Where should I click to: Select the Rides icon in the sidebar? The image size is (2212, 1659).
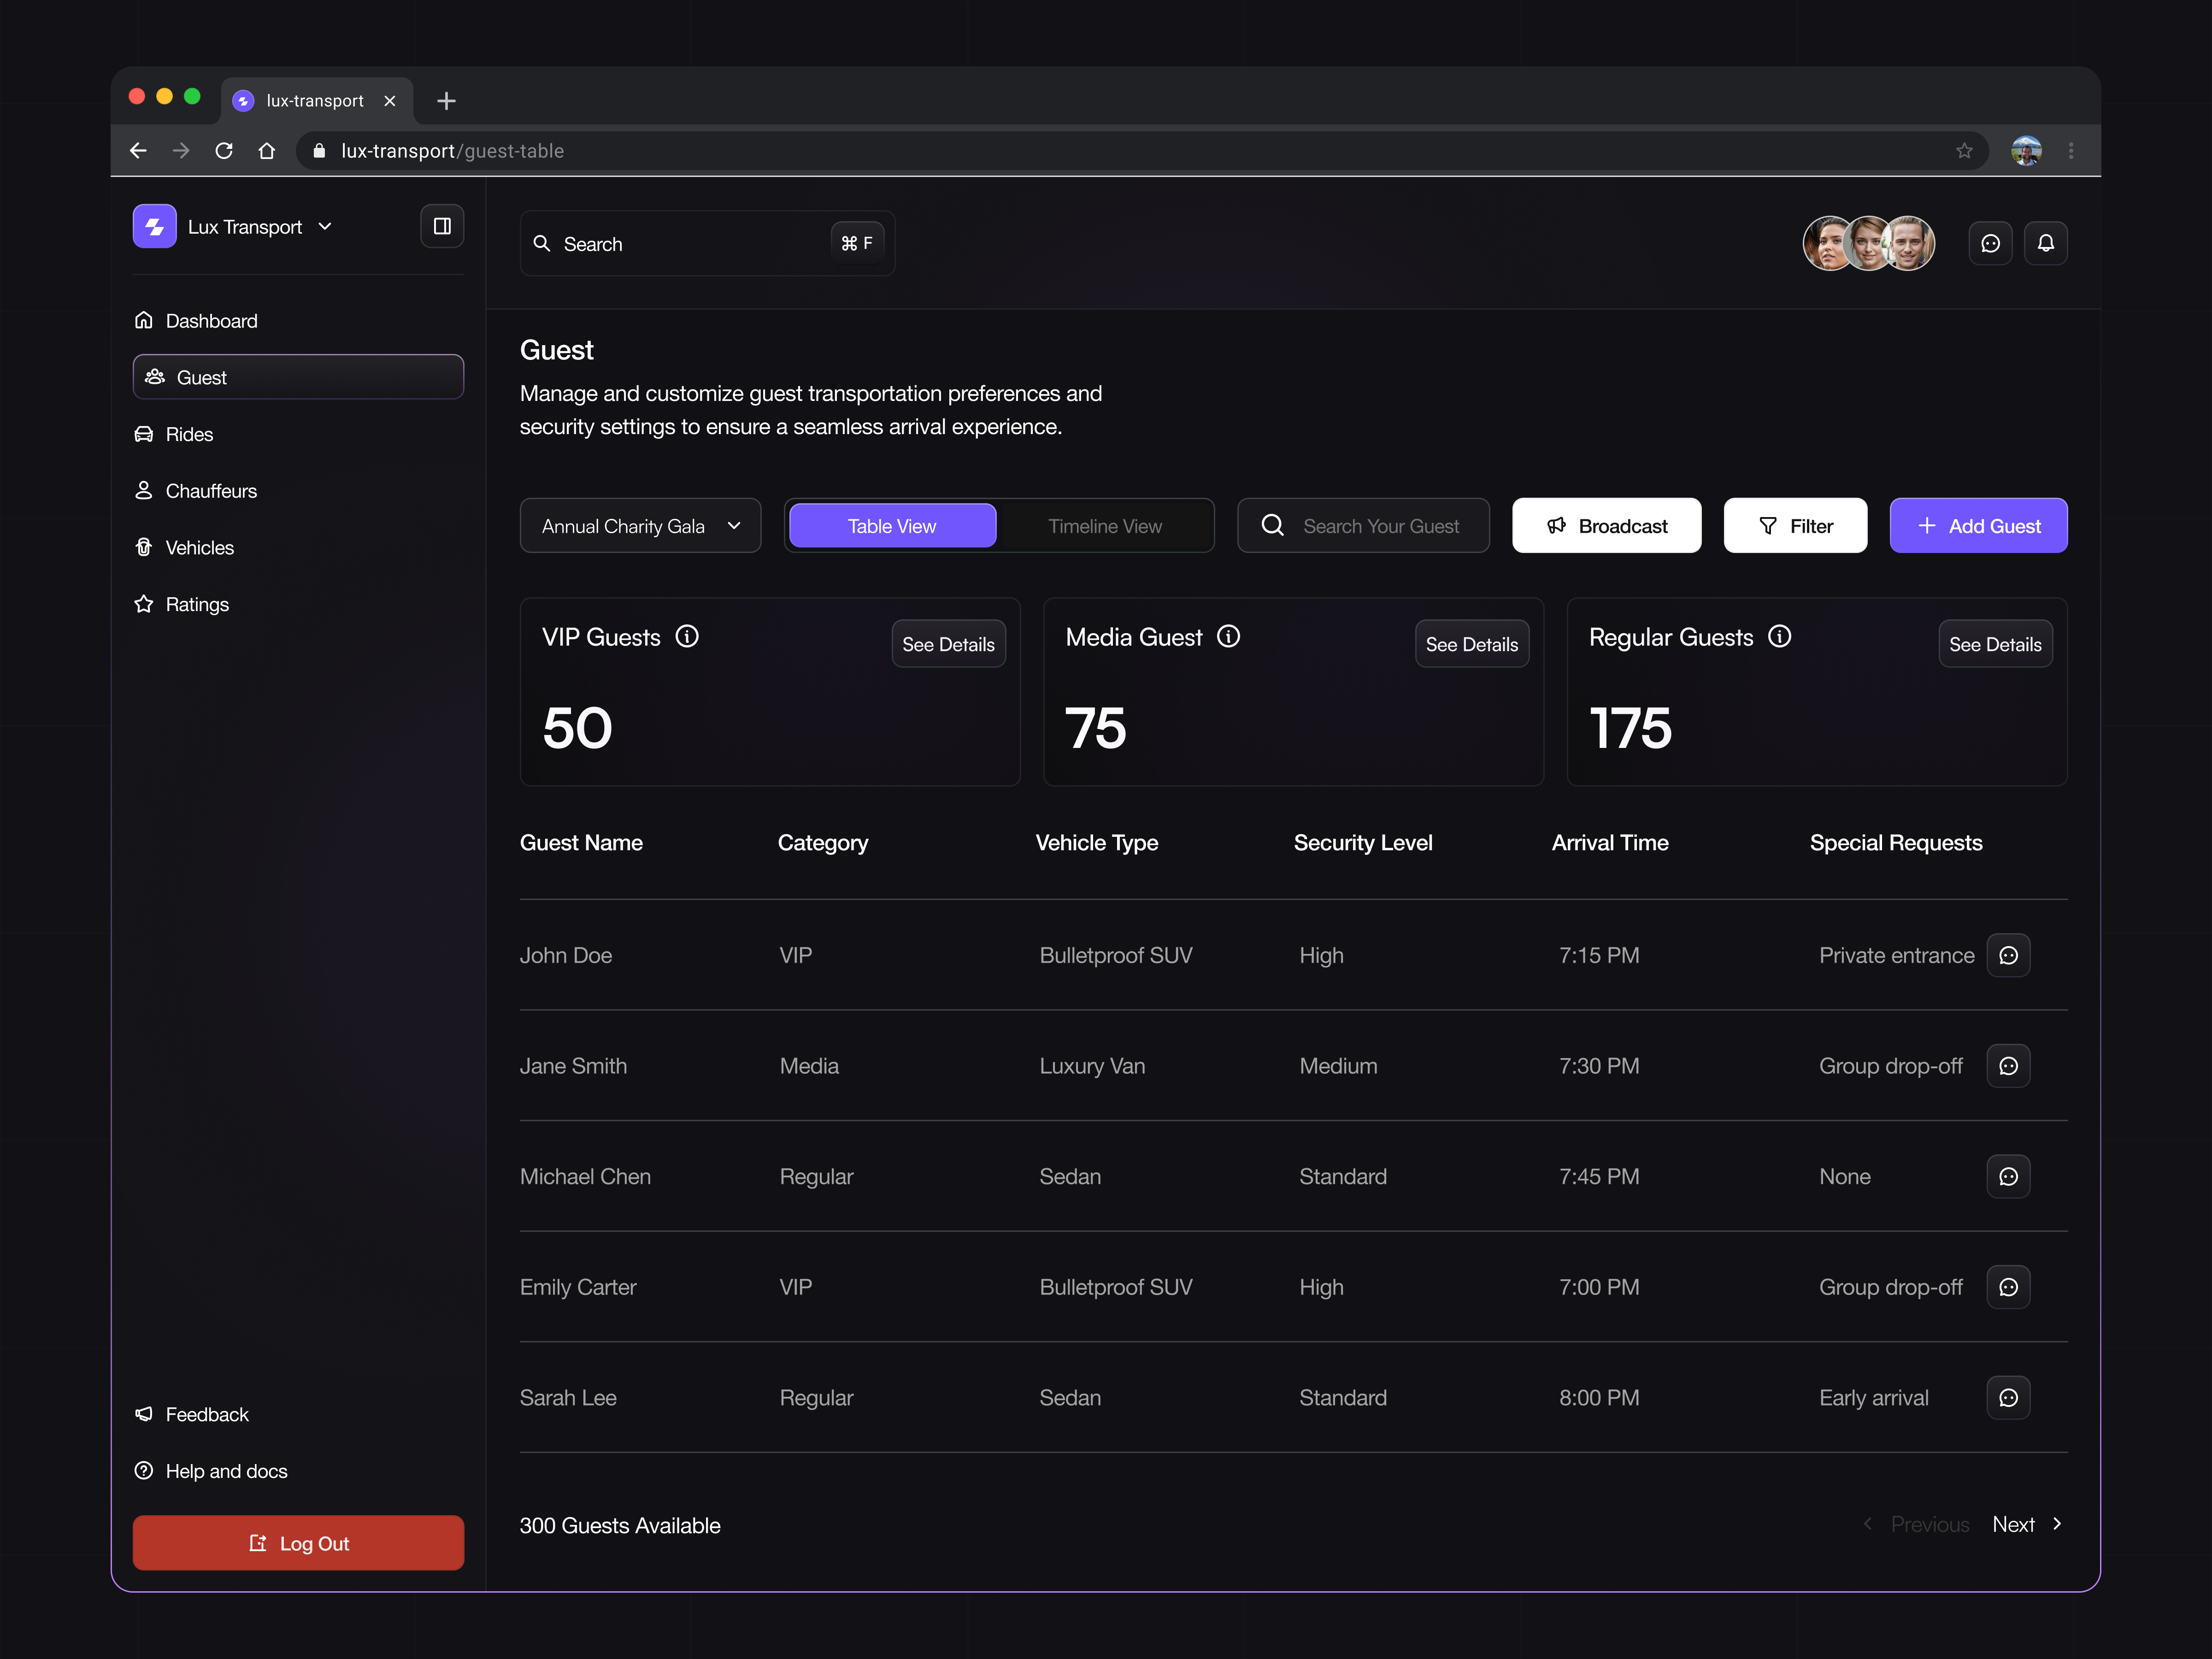click(146, 434)
